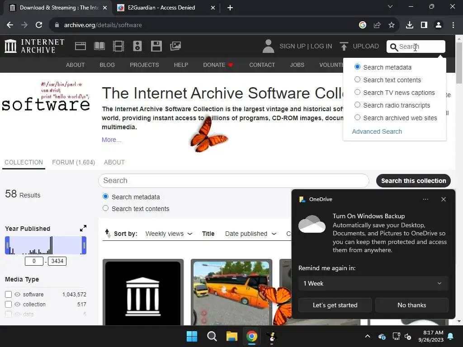Screen dimensions: 463x347
Task: Click the More... description link
Action: pyautogui.click(x=111, y=140)
